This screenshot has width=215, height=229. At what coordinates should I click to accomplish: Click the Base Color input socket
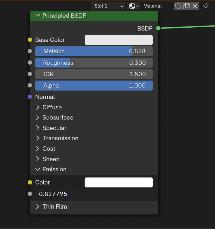[x=30, y=40]
